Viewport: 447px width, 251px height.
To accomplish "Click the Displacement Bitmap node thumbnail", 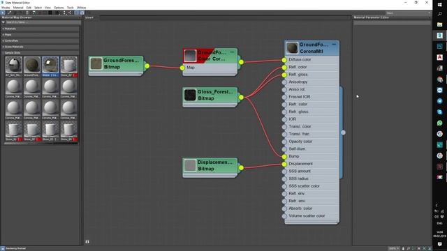I will click(190, 165).
